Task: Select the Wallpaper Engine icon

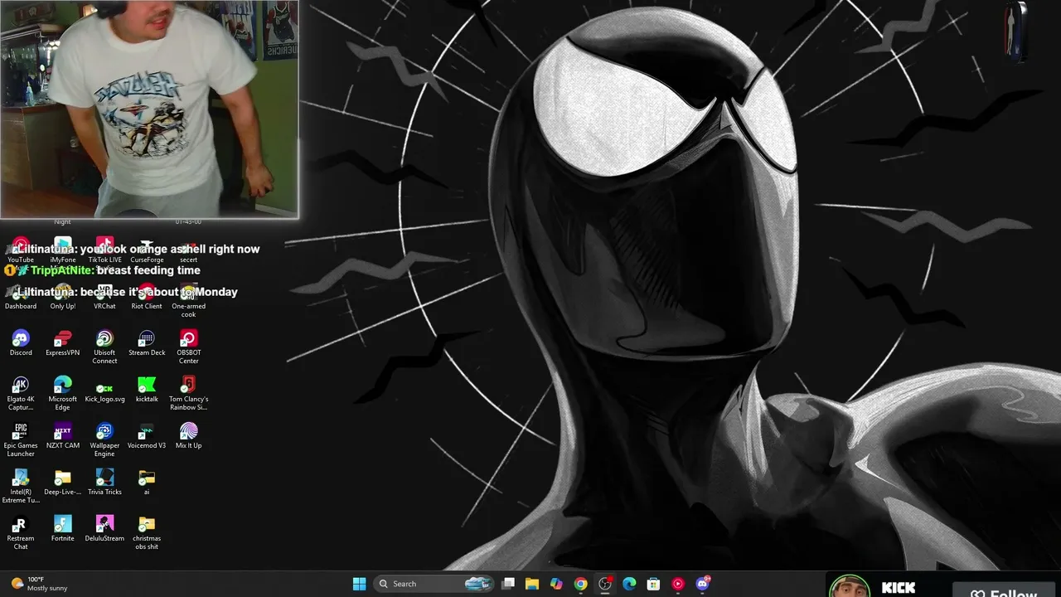Action: (104, 439)
